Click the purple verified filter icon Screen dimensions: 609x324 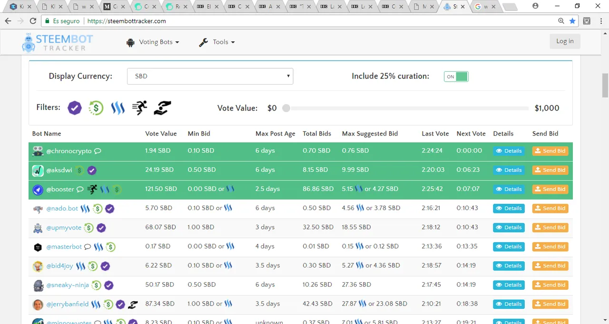coord(75,108)
